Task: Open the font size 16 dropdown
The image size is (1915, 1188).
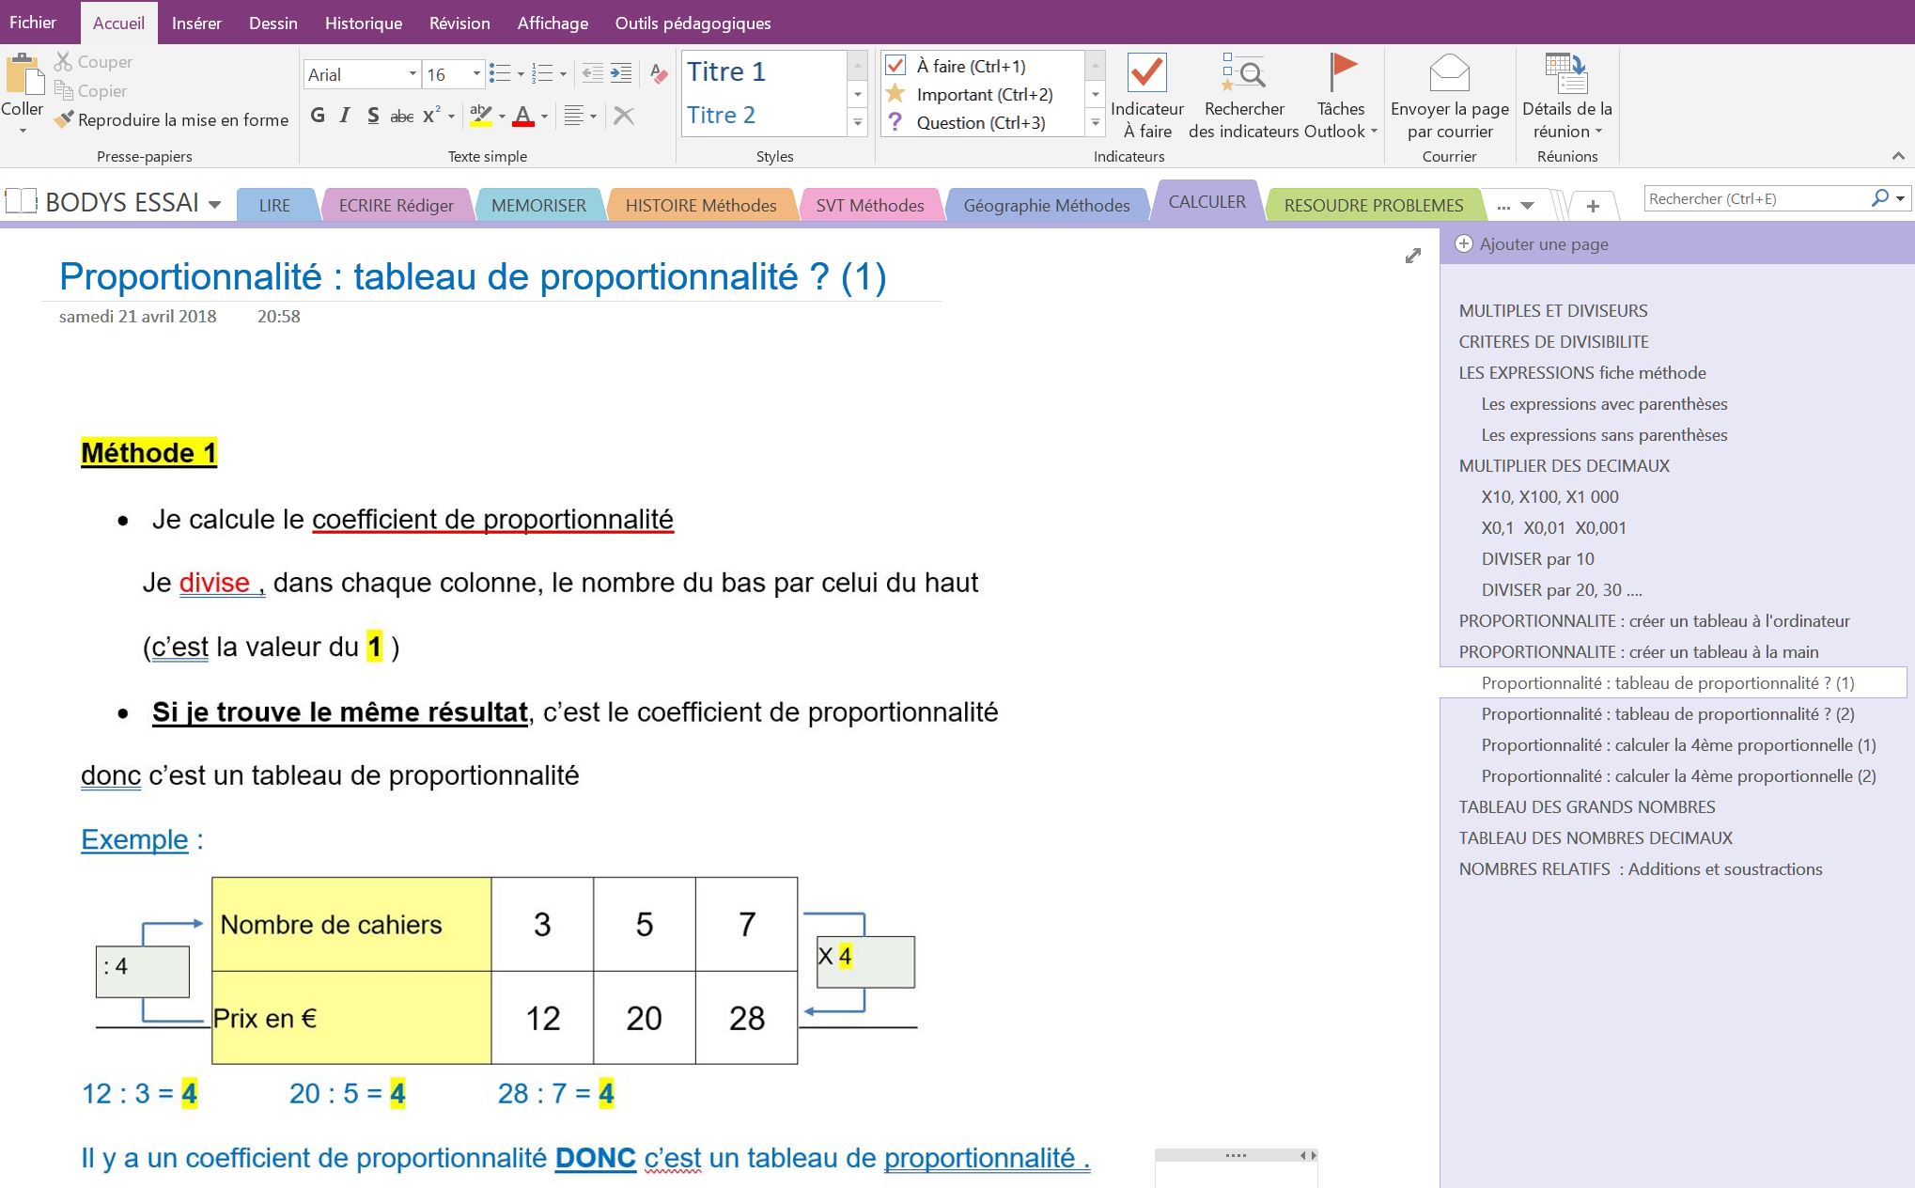Action: pos(475,74)
